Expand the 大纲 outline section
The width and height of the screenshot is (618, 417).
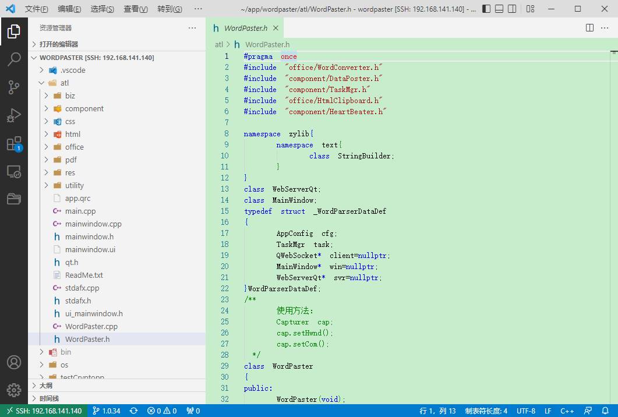(x=46, y=386)
